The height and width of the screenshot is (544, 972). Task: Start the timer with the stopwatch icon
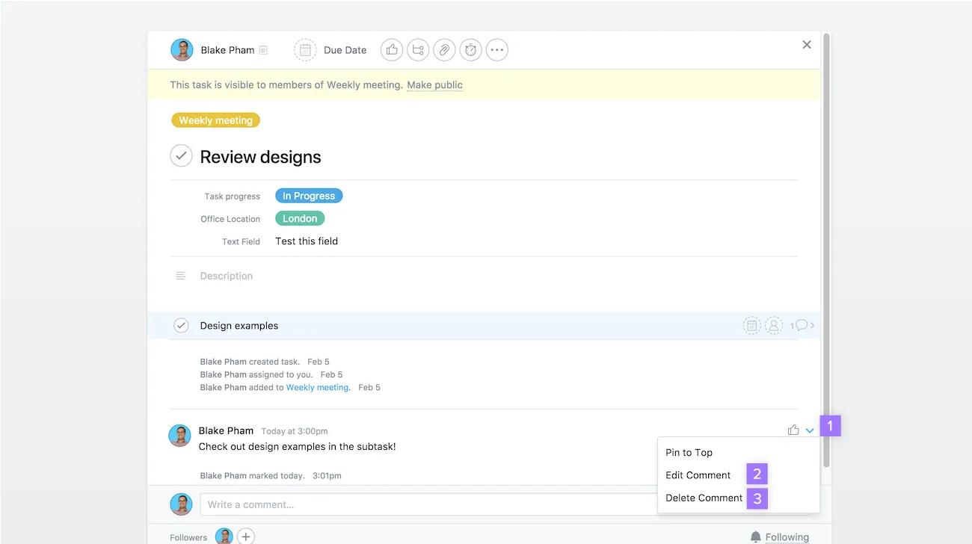(470, 49)
